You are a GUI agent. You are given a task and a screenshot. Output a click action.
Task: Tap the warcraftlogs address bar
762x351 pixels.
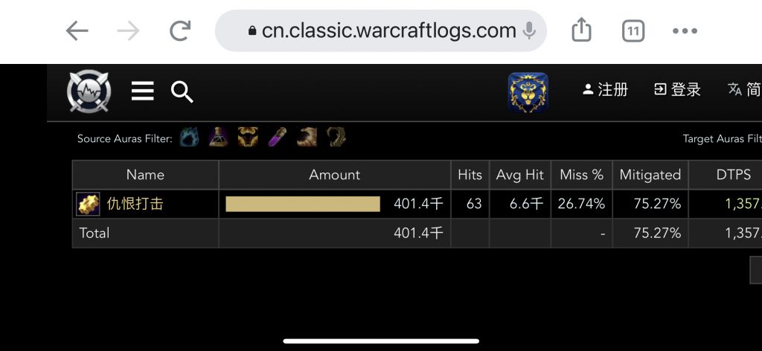coord(381,31)
